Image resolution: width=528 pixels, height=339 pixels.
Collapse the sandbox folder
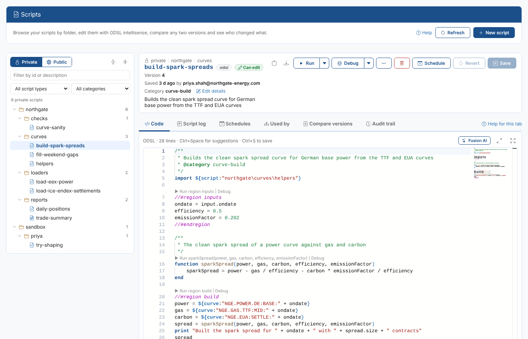tap(14, 227)
